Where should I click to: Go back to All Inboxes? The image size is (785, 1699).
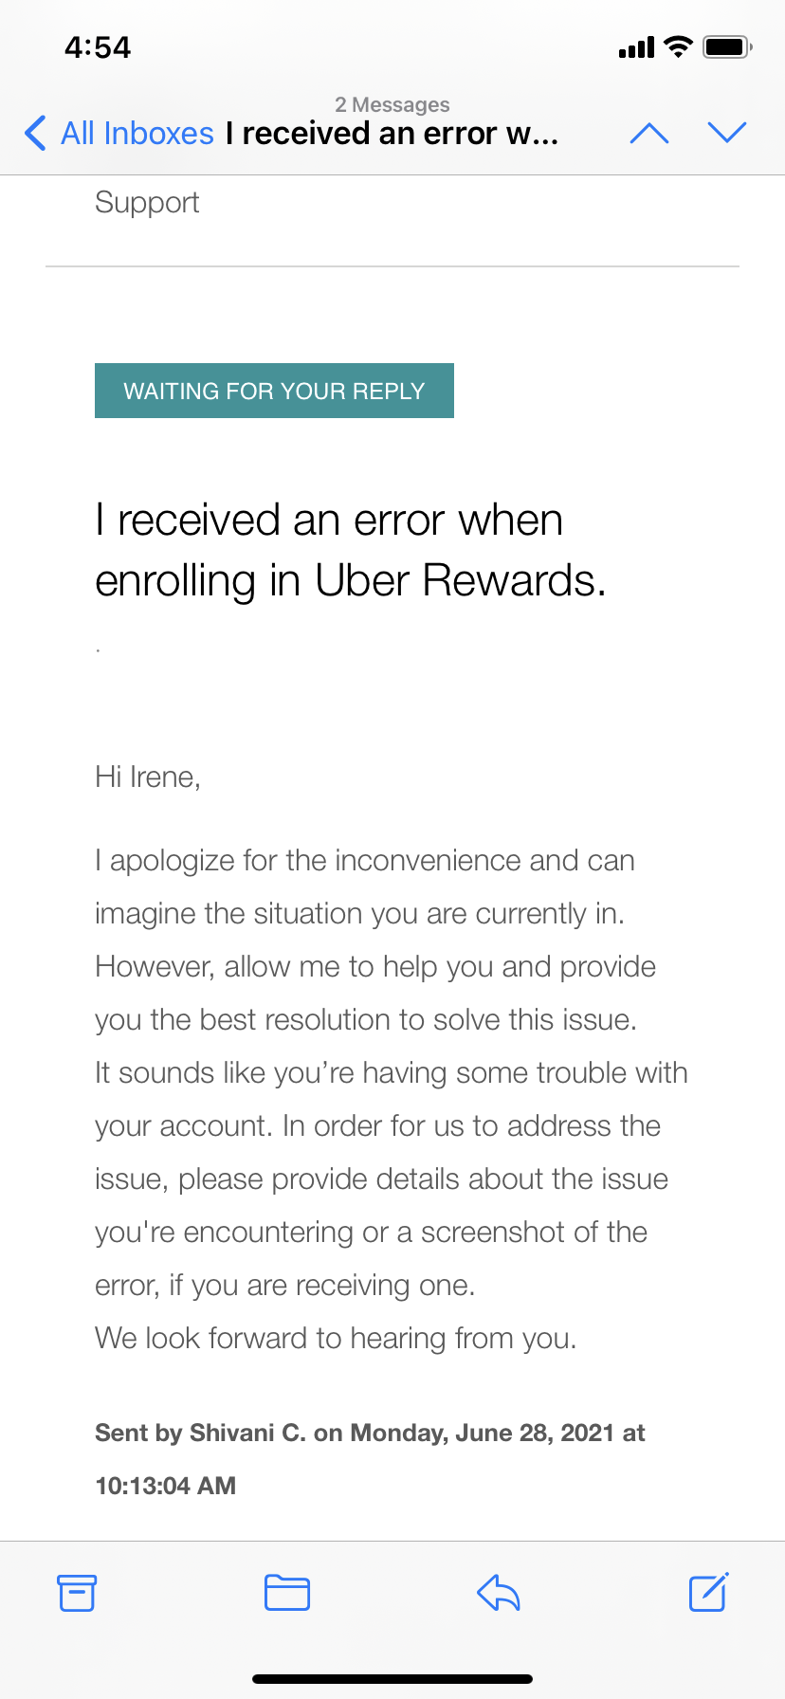[137, 134]
